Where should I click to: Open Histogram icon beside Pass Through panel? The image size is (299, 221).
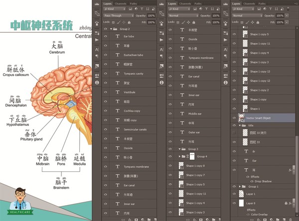pyautogui.click(x=97, y=4)
